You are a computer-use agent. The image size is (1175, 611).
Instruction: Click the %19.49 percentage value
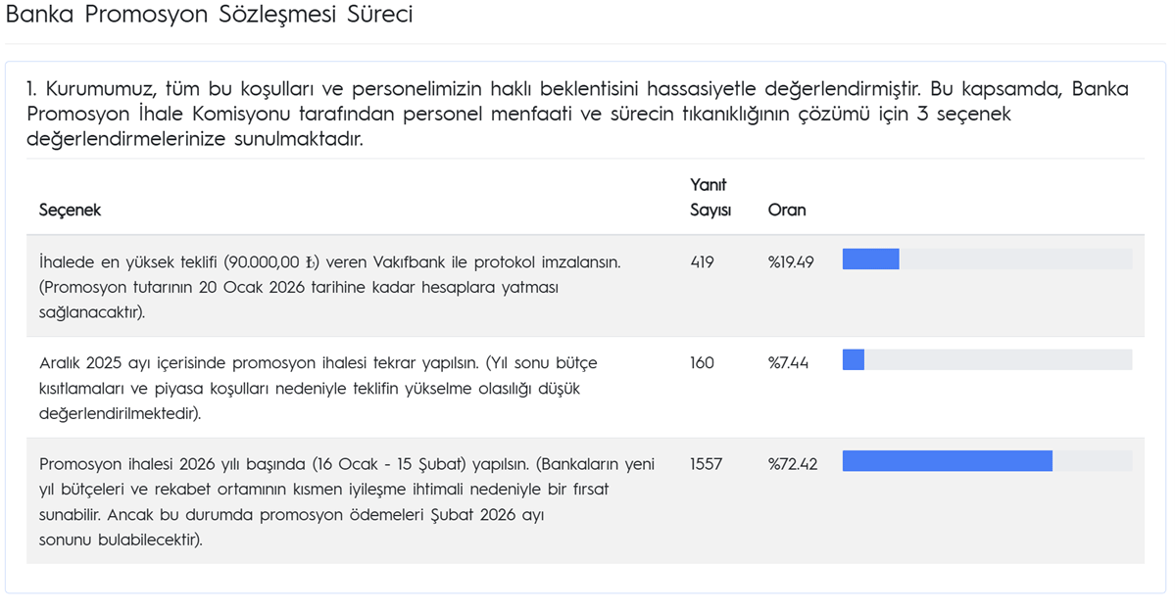[791, 262]
